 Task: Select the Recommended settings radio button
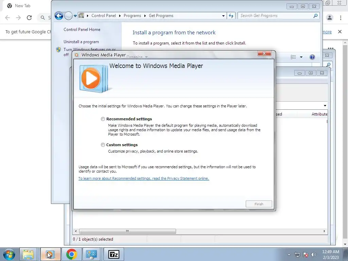tap(103, 119)
